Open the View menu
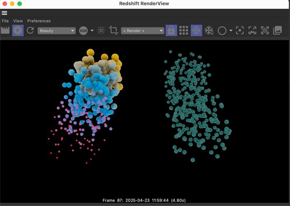The width and height of the screenshot is (290, 206). click(18, 21)
